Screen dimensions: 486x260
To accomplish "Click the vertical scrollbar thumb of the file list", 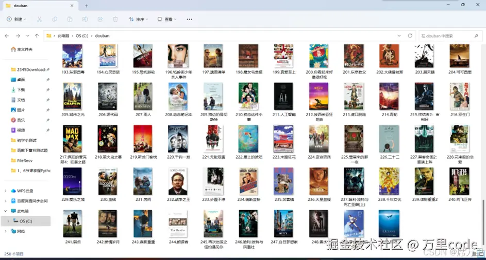I will [483, 222].
